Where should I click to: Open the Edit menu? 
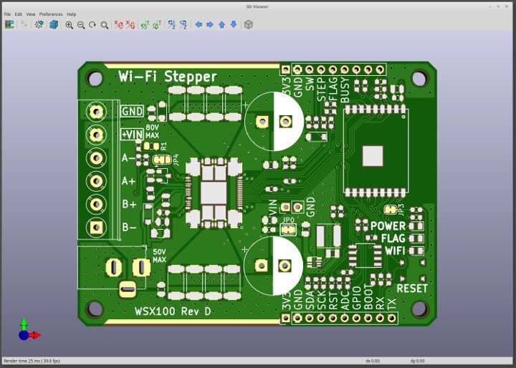click(19, 14)
